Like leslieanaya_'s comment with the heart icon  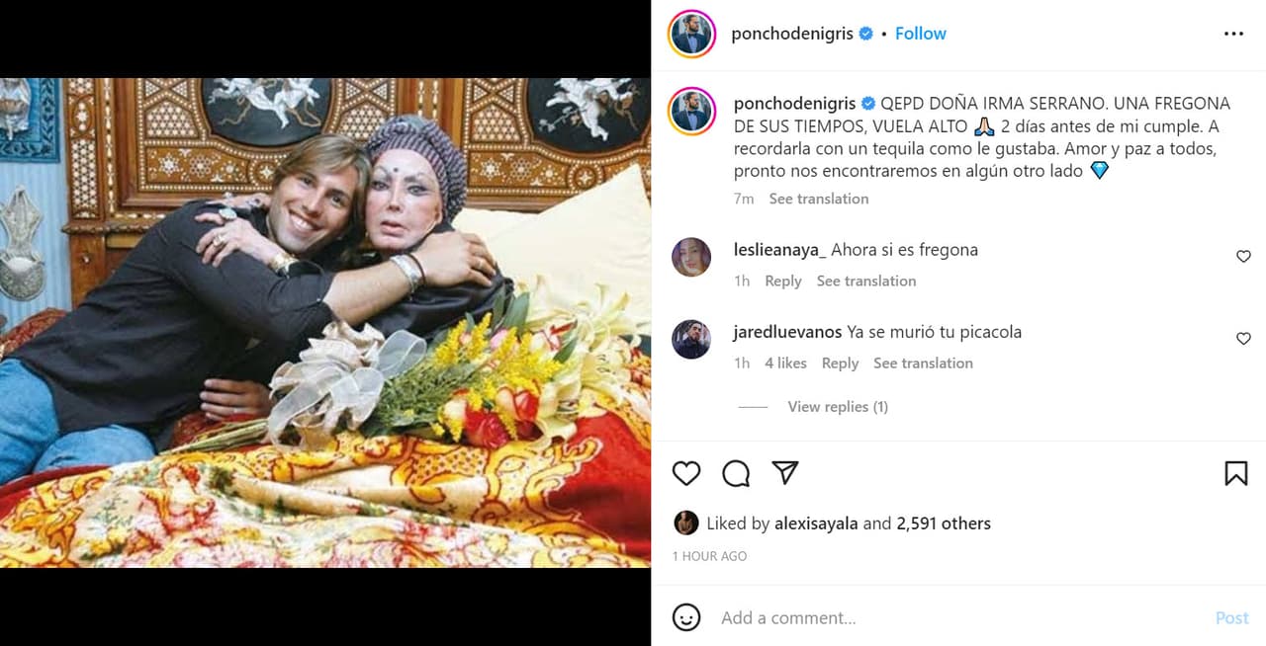1243,256
